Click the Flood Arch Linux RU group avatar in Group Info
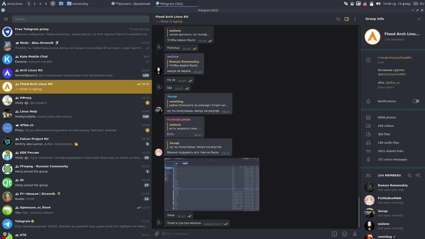The height and width of the screenshot is (239, 425). [372, 37]
